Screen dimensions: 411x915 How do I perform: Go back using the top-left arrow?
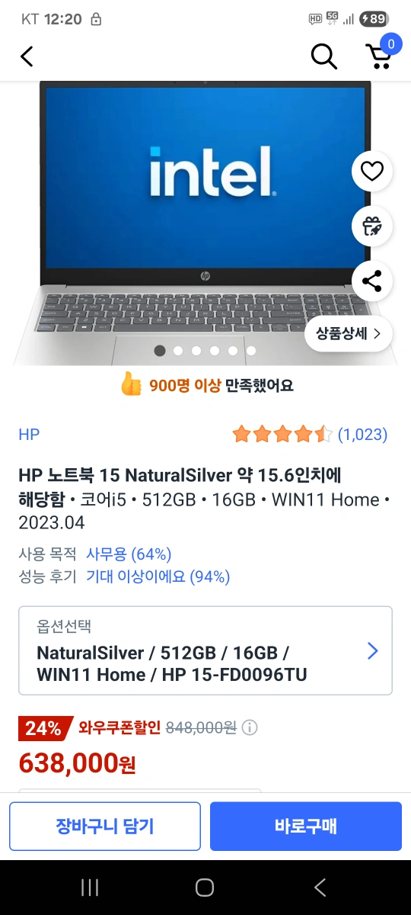click(x=27, y=56)
